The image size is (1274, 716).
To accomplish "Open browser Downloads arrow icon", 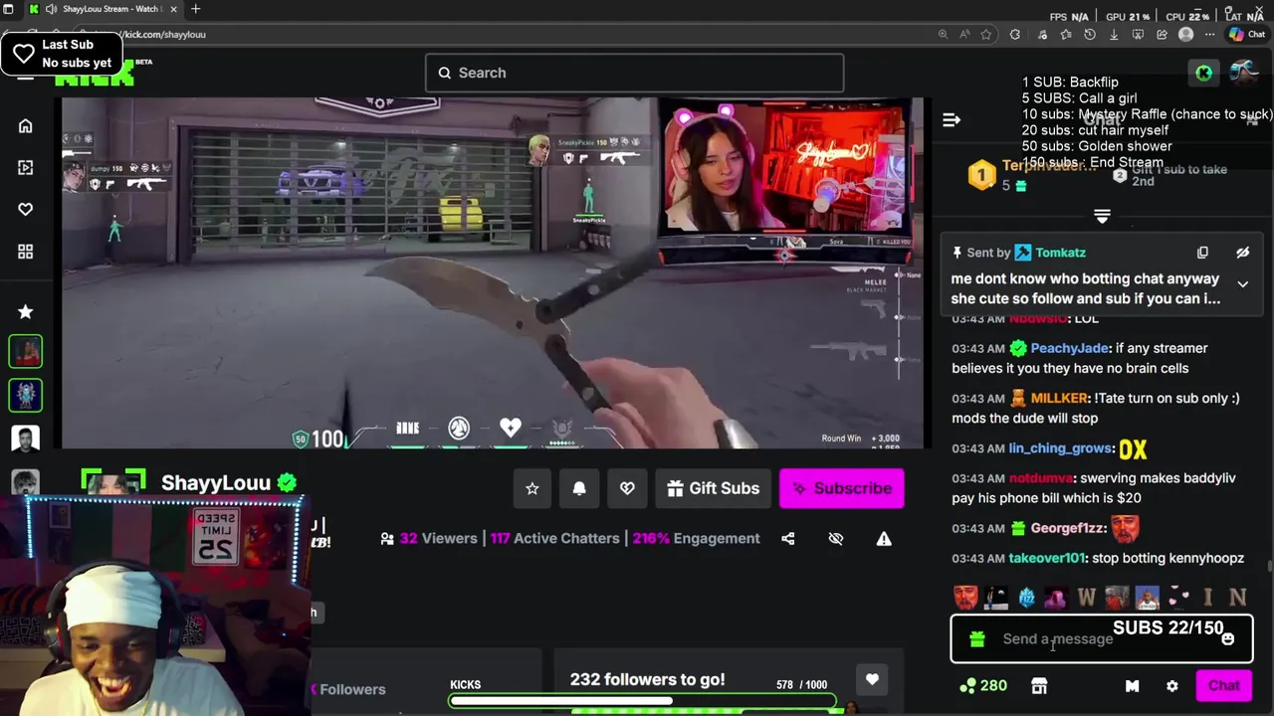I will tap(1114, 34).
